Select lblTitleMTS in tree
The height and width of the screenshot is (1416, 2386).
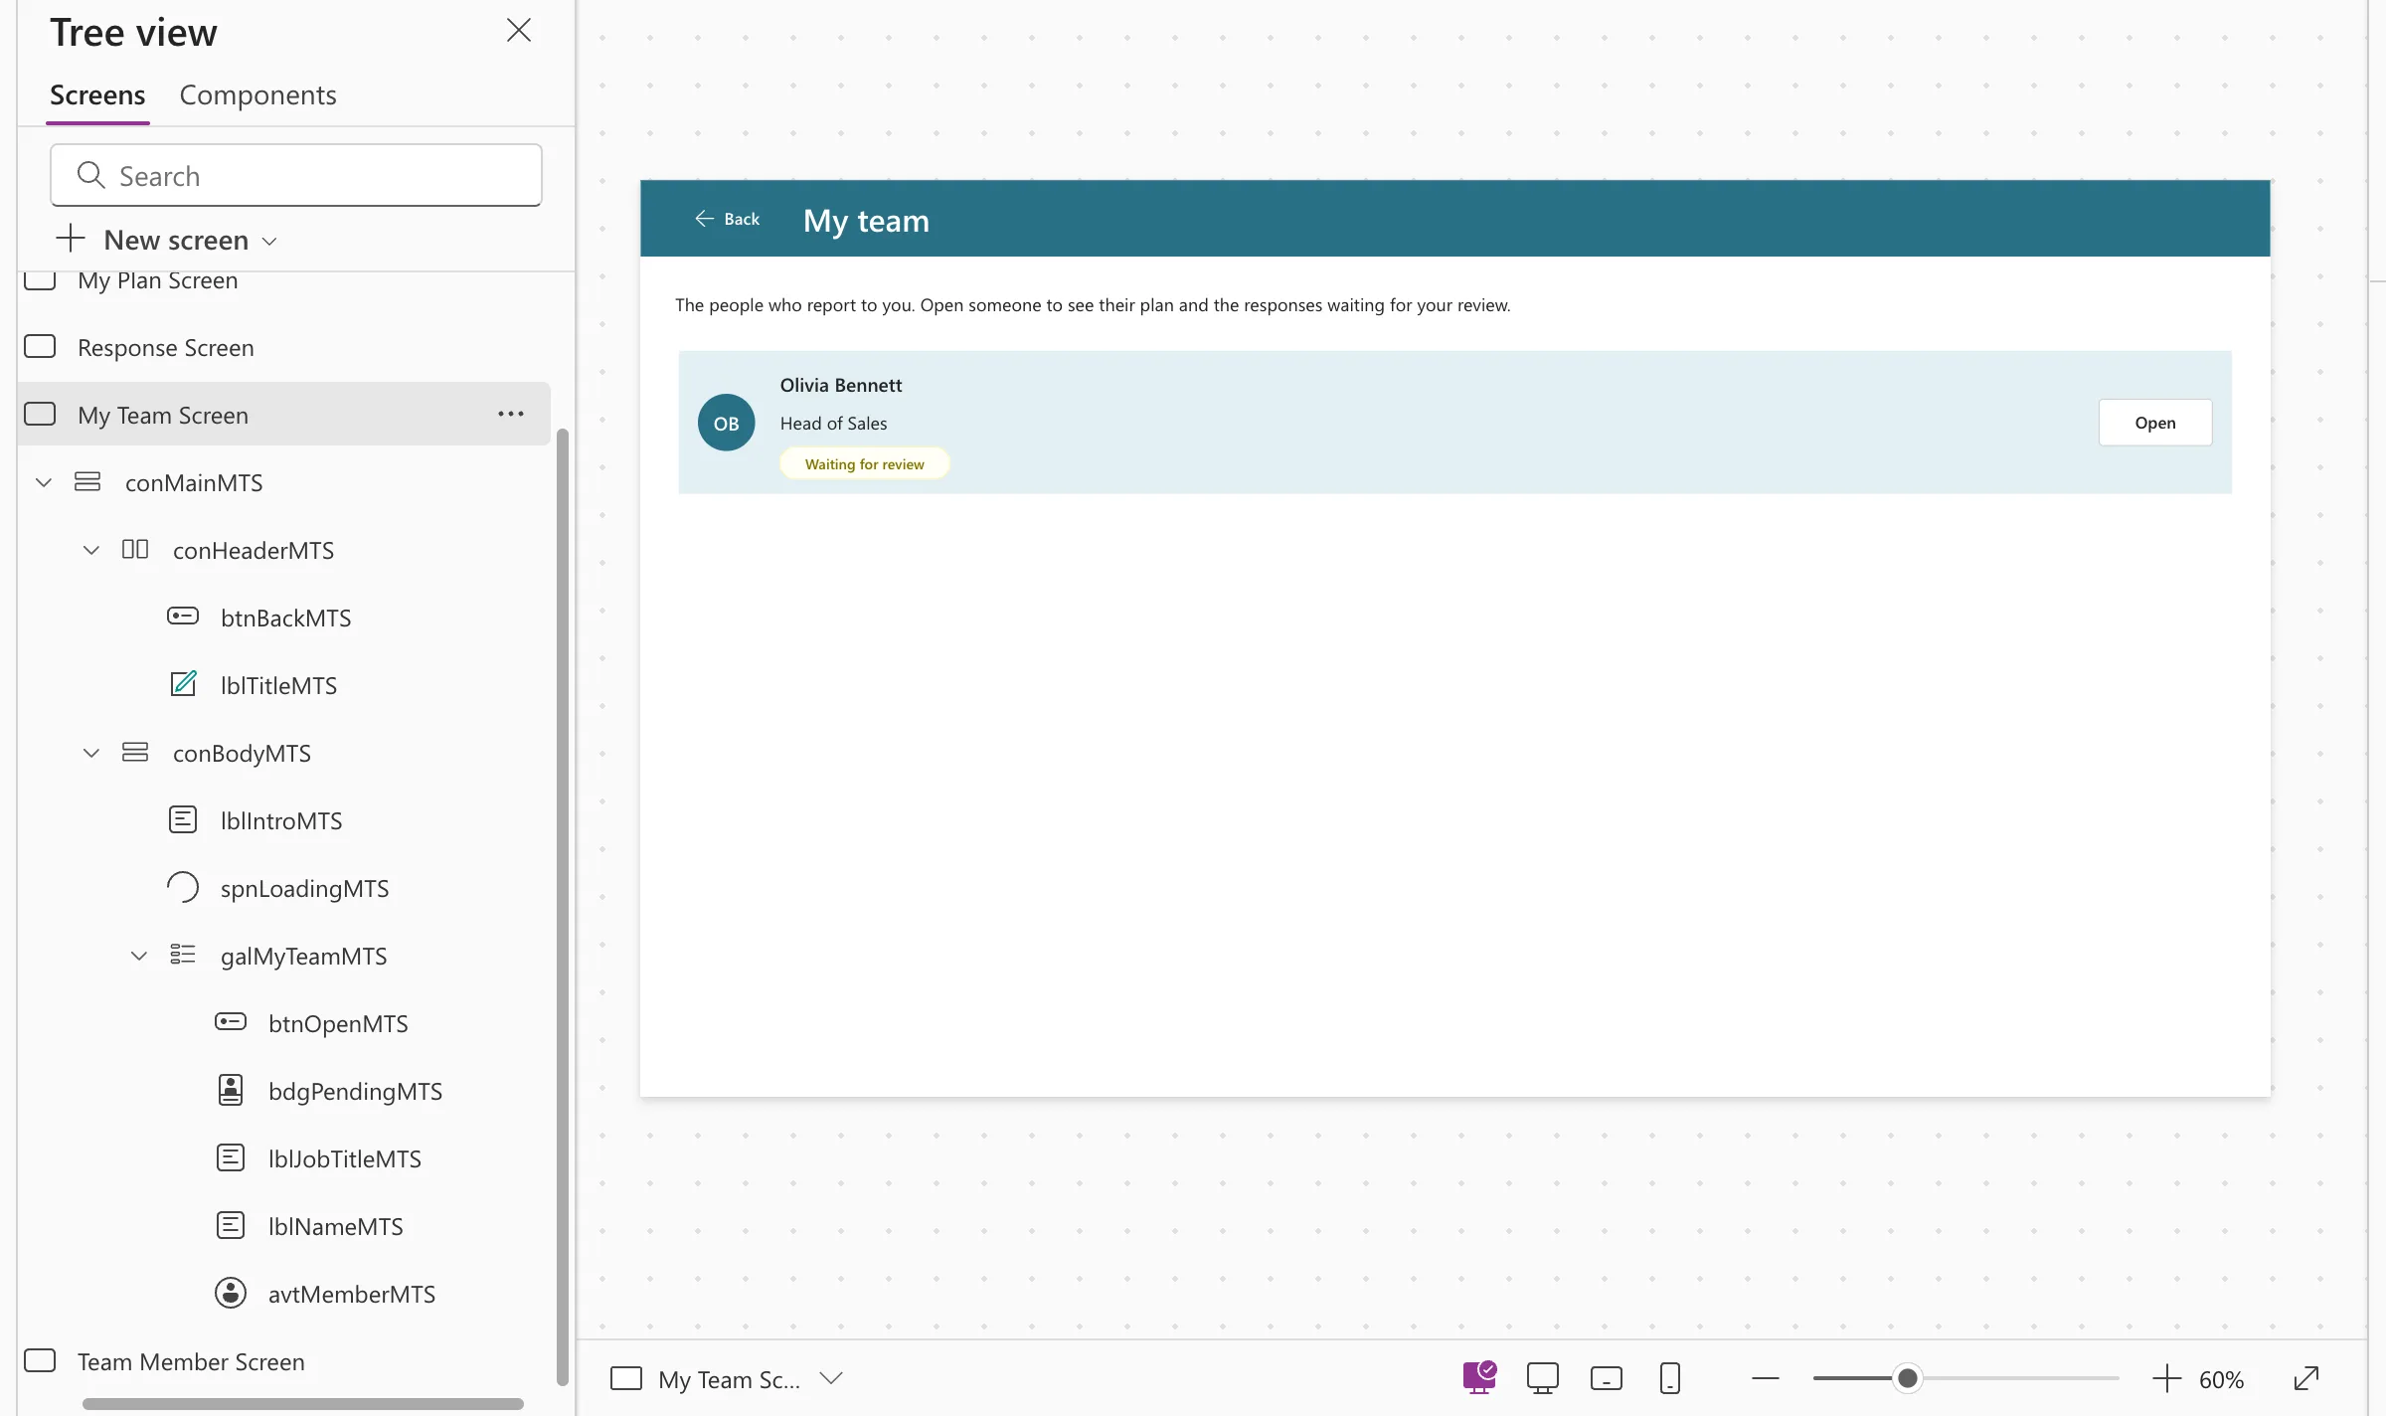(x=278, y=686)
